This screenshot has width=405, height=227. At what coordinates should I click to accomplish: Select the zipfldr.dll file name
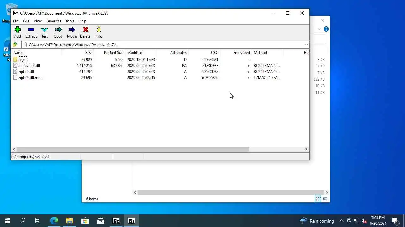tap(26, 71)
